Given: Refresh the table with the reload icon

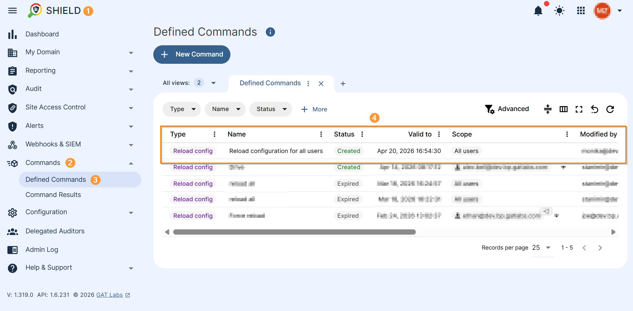Looking at the screenshot, I should 610,109.
